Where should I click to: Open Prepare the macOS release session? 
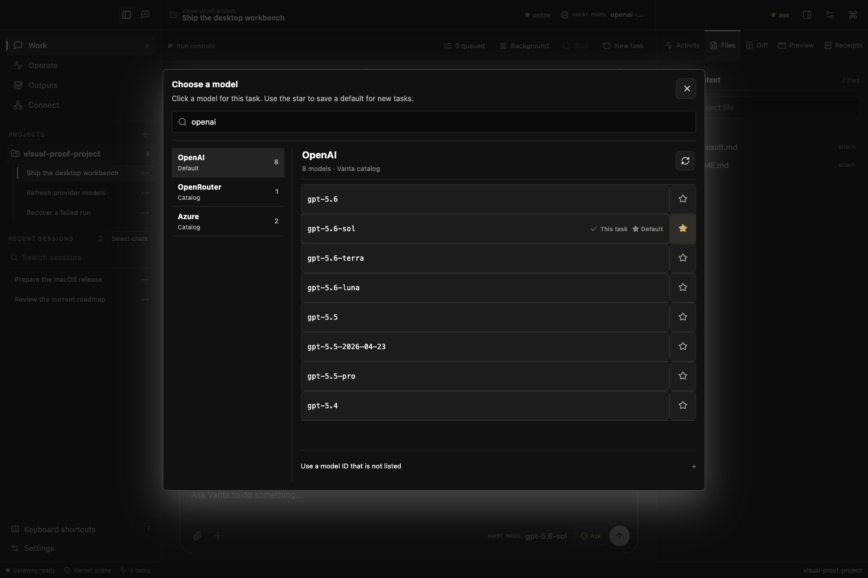[58, 279]
